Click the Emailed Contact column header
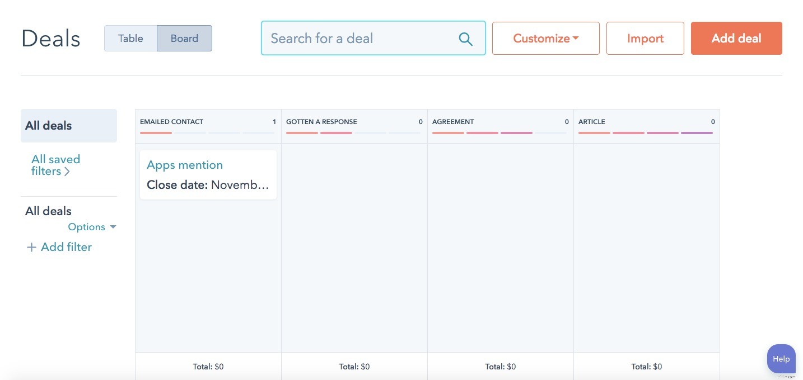The width and height of the screenshot is (803, 380). tap(171, 121)
